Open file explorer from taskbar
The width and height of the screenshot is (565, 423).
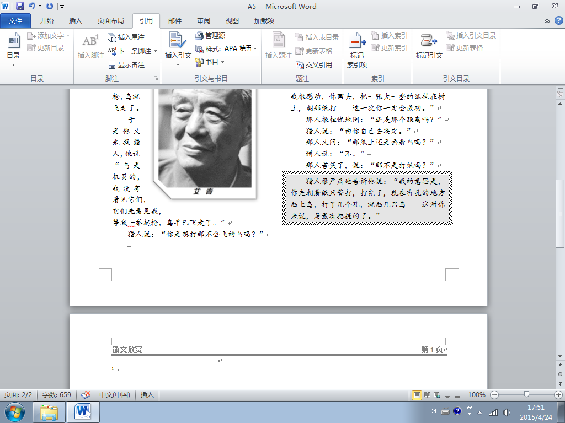pos(49,412)
